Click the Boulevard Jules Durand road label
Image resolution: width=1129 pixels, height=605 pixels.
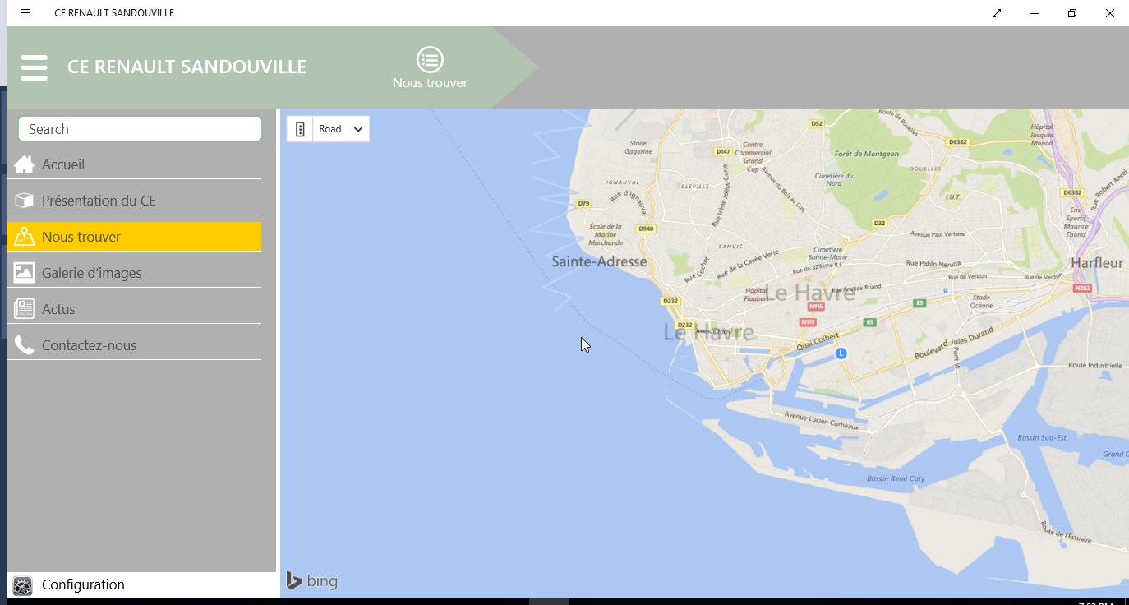click(x=953, y=343)
